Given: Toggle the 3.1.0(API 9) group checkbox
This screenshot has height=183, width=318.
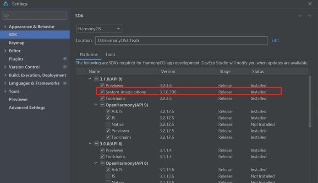Looking at the screenshot, I should (96, 79).
